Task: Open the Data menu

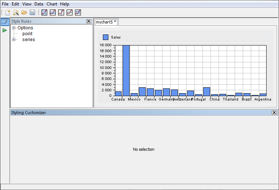Action: pyautogui.click(x=39, y=4)
